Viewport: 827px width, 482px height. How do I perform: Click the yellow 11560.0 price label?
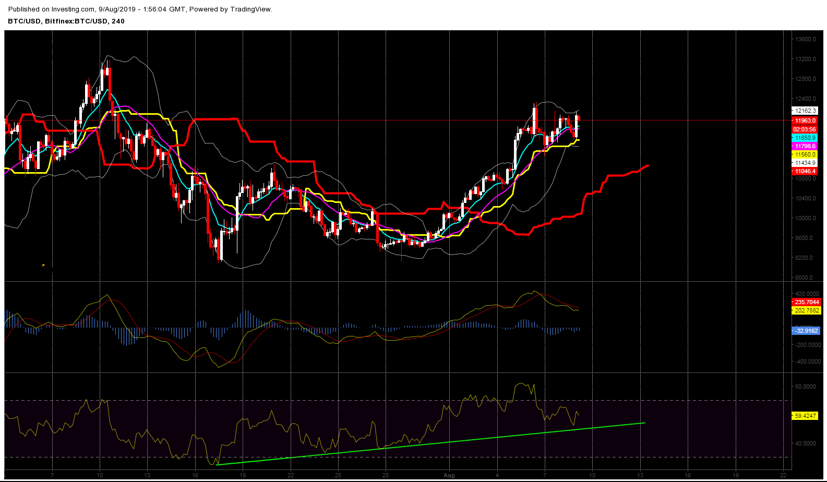[x=805, y=155]
